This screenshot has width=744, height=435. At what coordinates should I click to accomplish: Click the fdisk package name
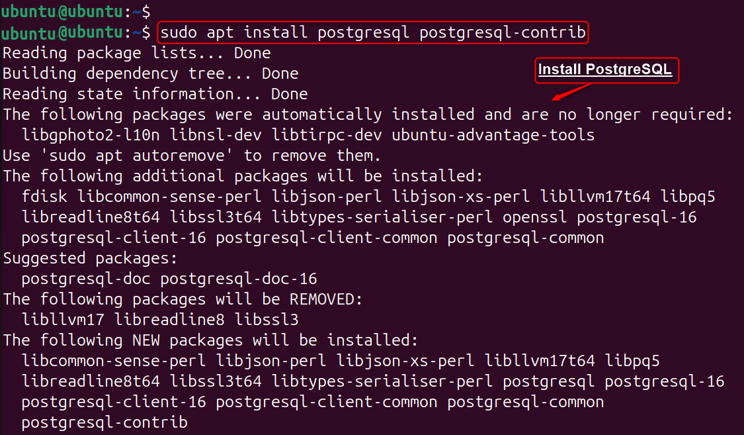(44, 197)
